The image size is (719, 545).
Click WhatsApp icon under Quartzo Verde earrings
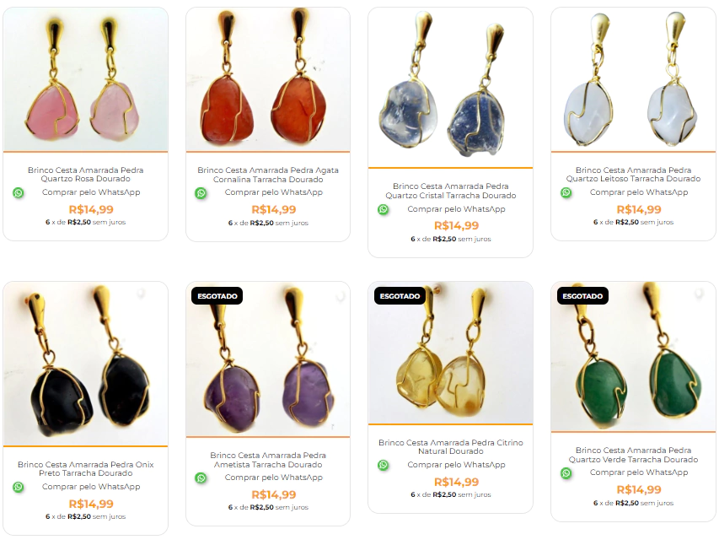pyautogui.click(x=566, y=473)
